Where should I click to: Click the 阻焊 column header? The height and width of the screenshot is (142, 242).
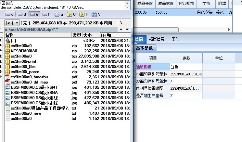(222, 3)
